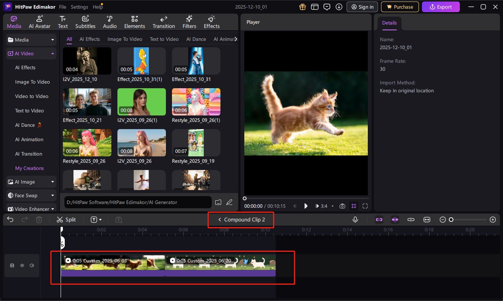Toggle track visibility eye icon
This screenshot has height=301, width=503.
click(22, 266)
